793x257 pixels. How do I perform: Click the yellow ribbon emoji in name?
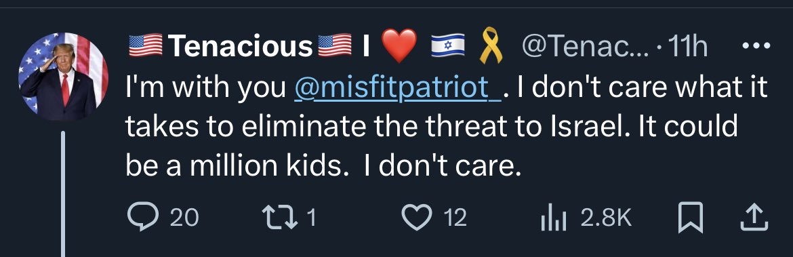491,47
